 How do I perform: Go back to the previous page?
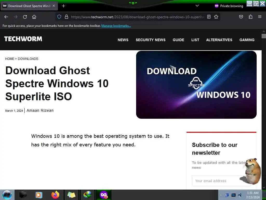pos(6,17)
